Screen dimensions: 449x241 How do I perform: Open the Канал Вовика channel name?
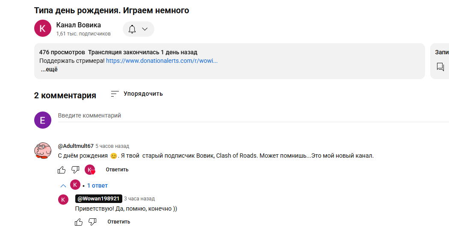pyautogui.click(x=78, y=25)
